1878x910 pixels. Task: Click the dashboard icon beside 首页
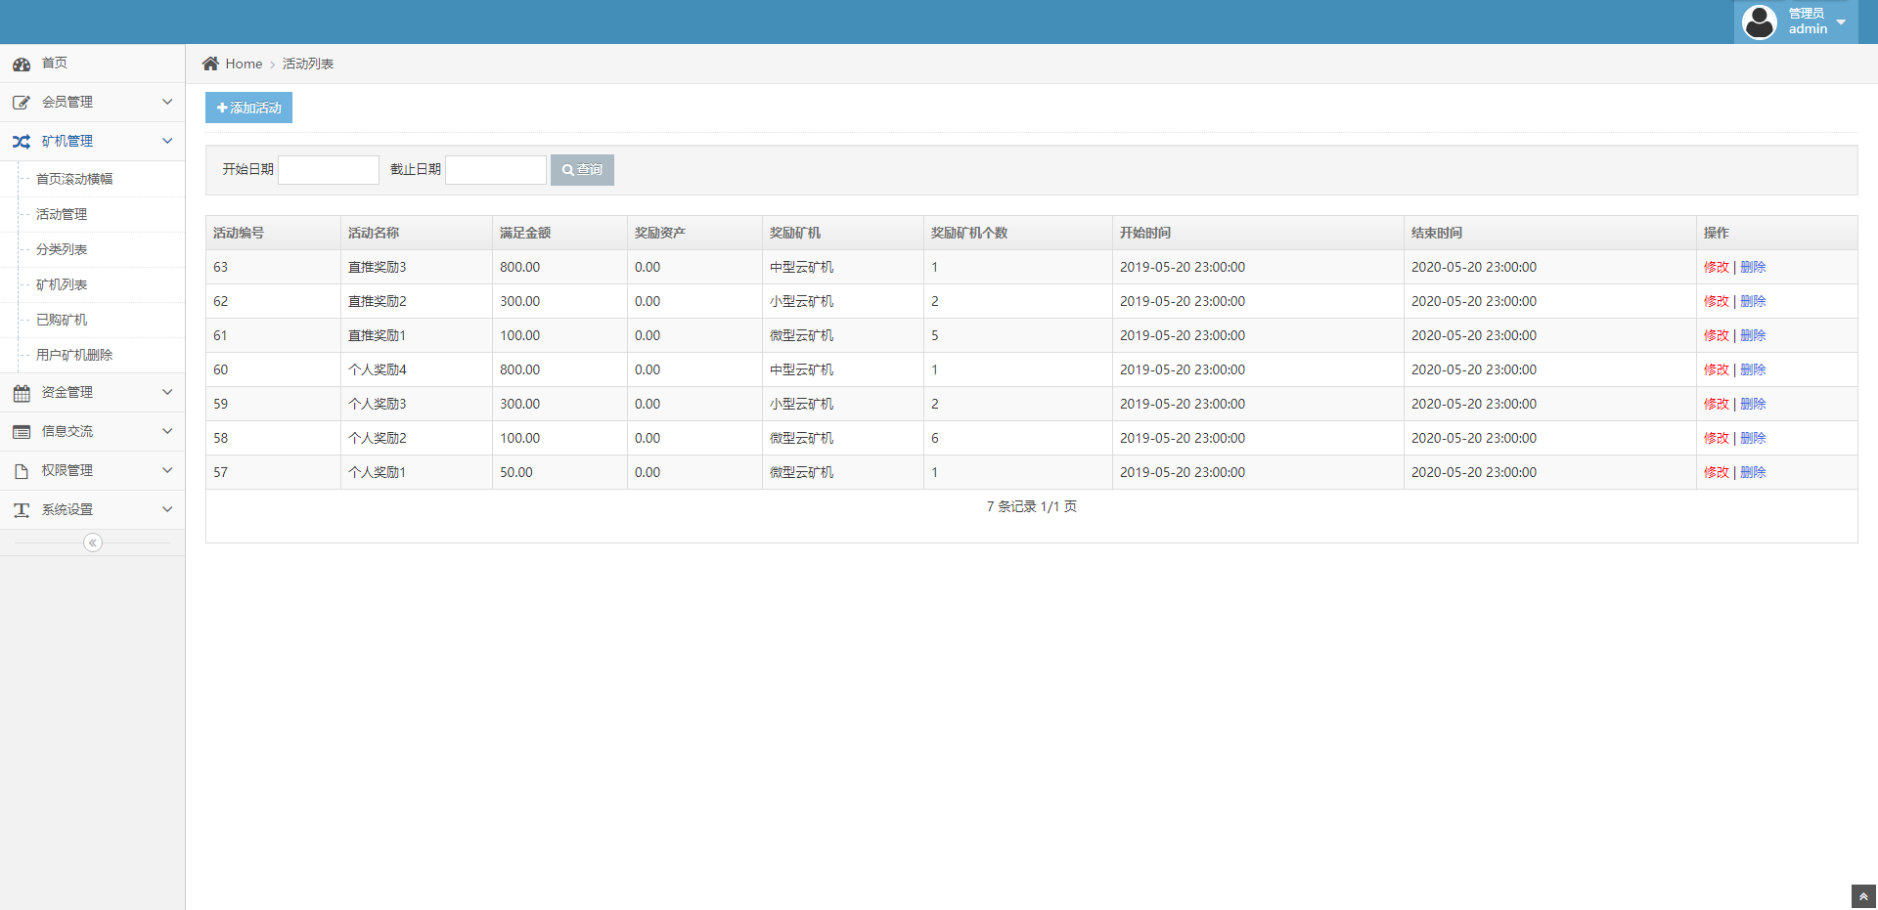coord(22,65)
